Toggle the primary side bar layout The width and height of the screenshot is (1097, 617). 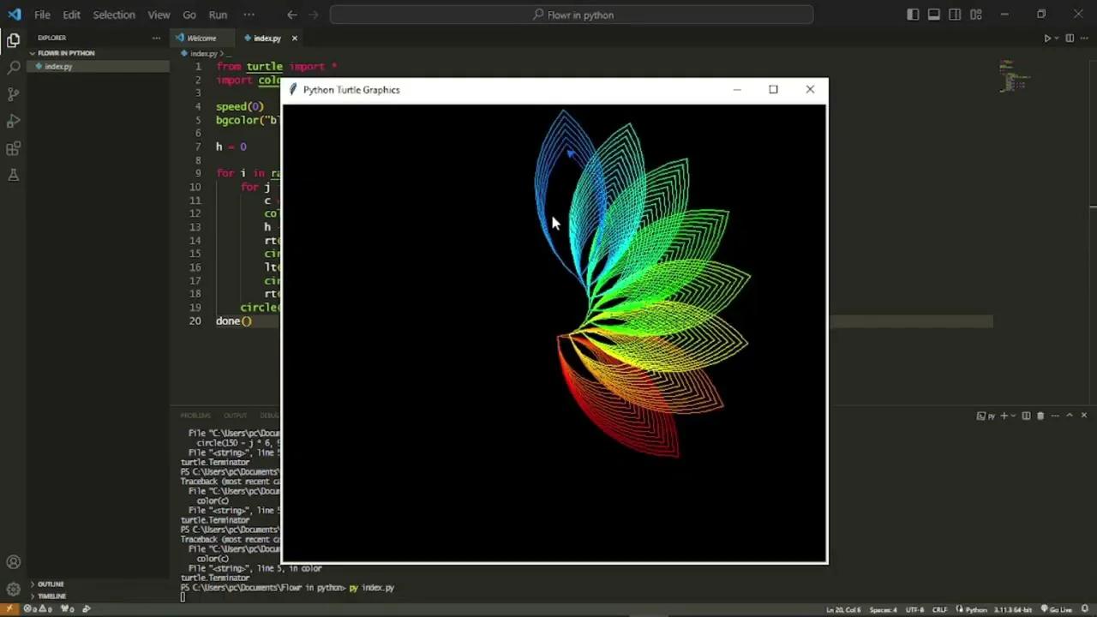[x=913, y=15]
